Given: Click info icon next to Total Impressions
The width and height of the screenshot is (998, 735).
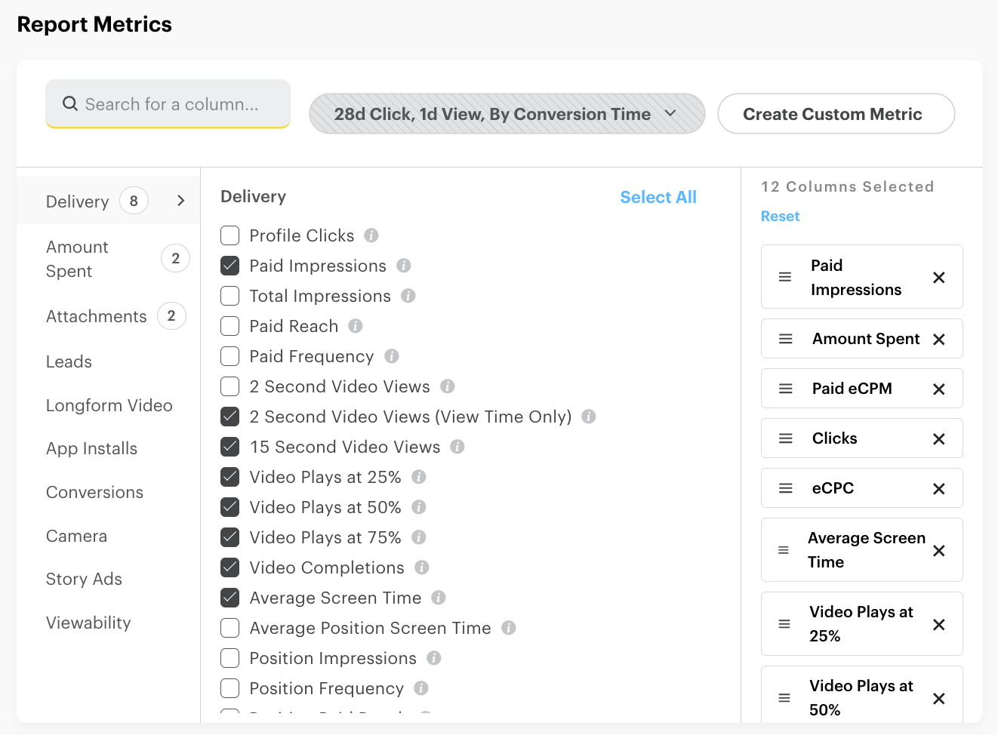Looking at the screenshot, I should [x=408, y=296].
